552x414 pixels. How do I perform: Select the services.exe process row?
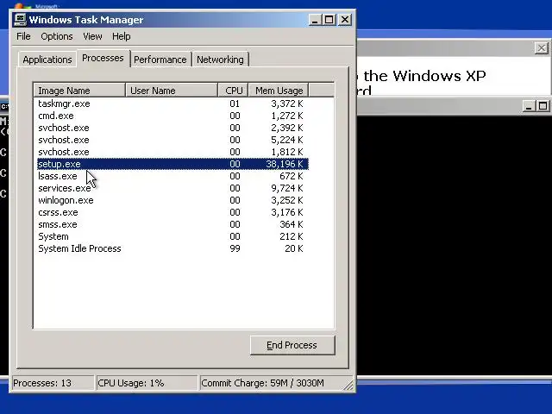pyautogui.click(x=172, y=188)
